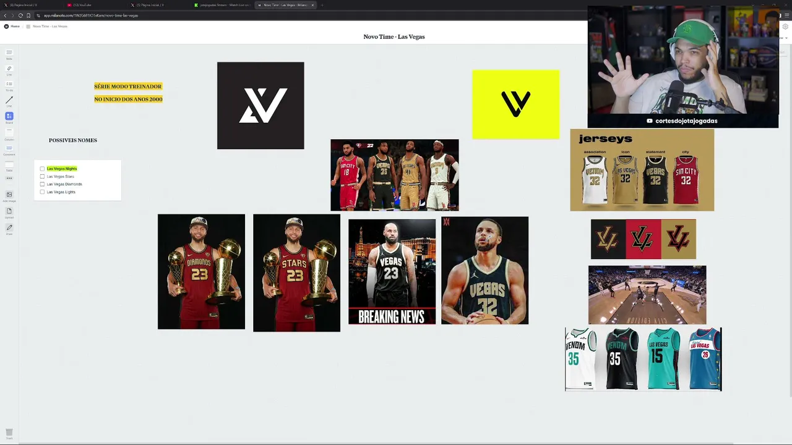Select the three LV logo variations image
The image size is (792, 445).
(x=643, y=239)
